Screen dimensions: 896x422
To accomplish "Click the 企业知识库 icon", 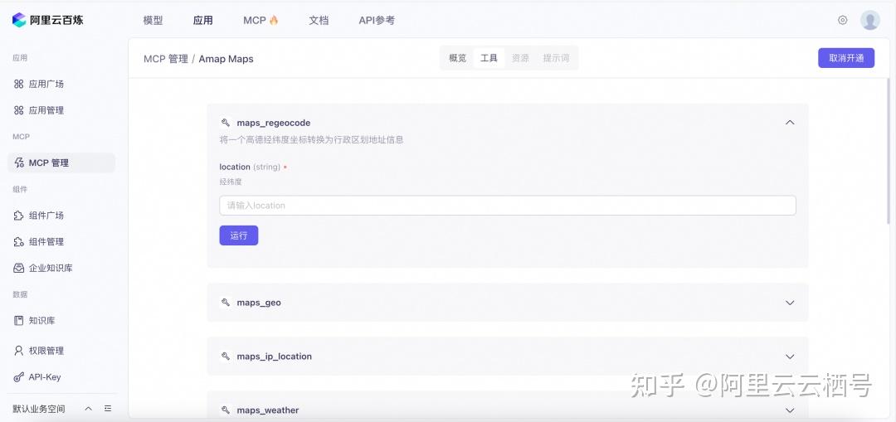I will click(18, 268).
